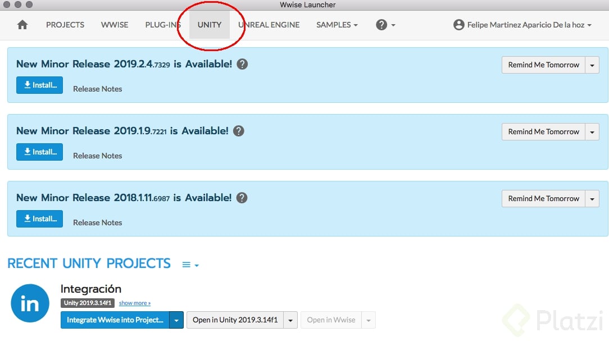Image resolution: width=609 pixels, height=341 pixels.
Task: Switch to the WWISE tab
Action: (115, 25)
